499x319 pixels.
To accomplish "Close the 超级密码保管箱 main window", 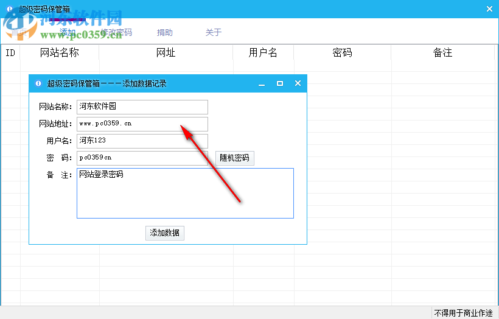I will point(489,9).
